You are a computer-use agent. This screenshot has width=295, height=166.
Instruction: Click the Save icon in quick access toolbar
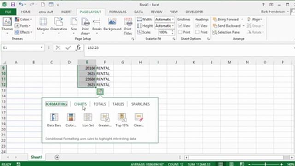(x=12, y=5)
